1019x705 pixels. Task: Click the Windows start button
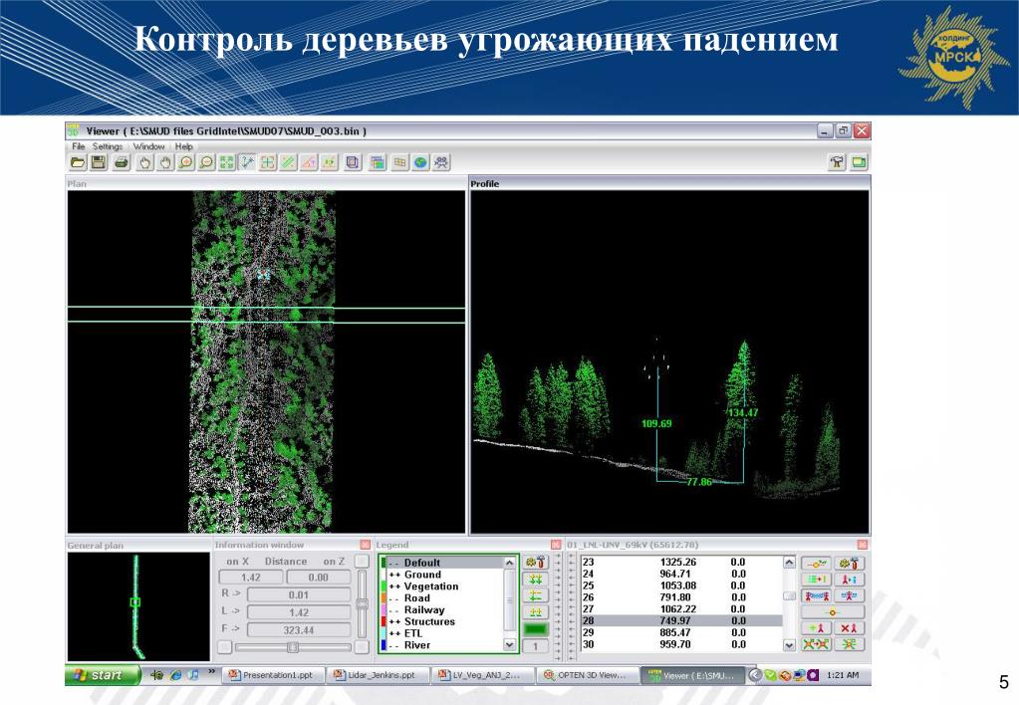pos(98,675)
